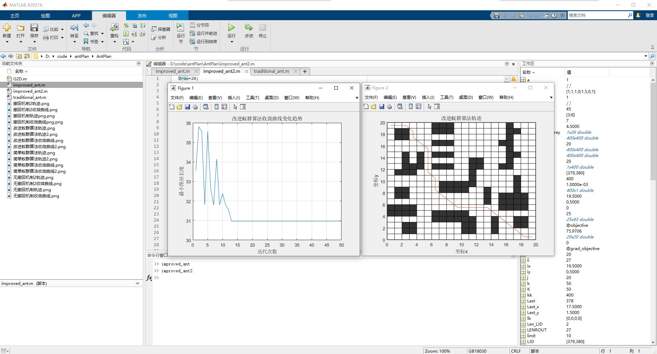The image size is (657, 354).
Task: Click the Save (保存) floppy disk icon
Action: pos(34,28)
